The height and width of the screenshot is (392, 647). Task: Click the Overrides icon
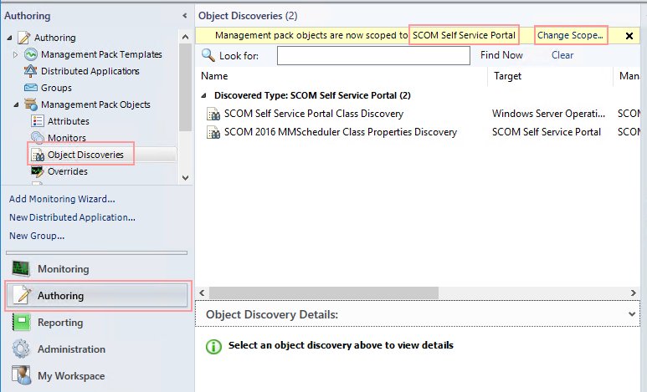(38, 171)
